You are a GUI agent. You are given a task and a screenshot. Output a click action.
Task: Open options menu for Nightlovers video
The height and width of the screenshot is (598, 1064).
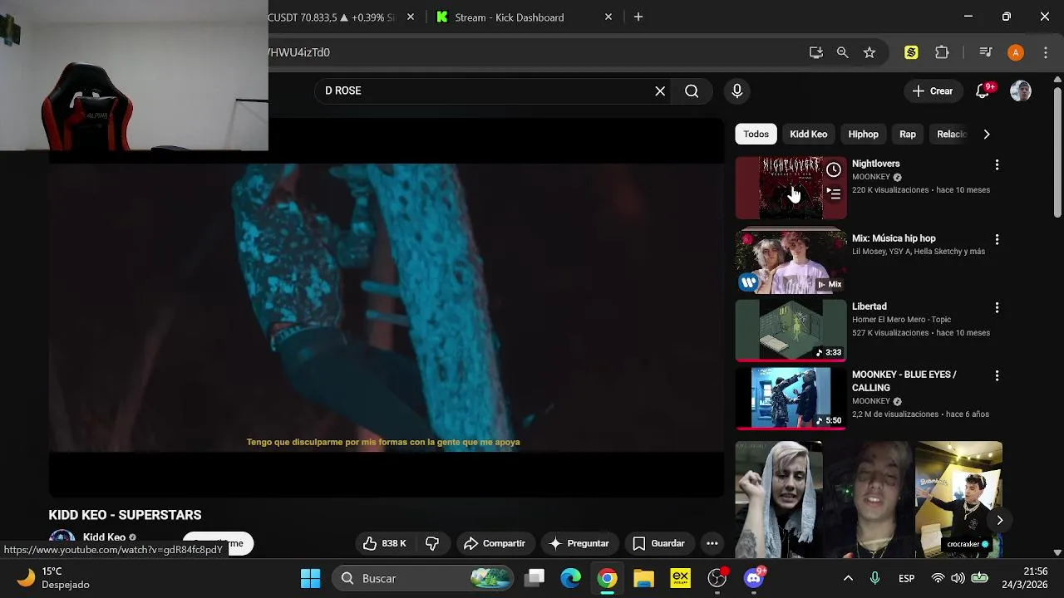point(997,164)
